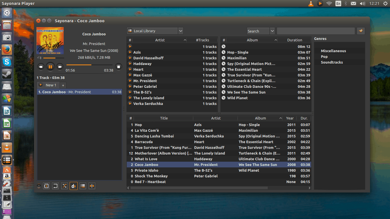This screenshot has height=219, width=390.
Task: Select the track Red 7 - Heartbeat
Action: (219, 182)
